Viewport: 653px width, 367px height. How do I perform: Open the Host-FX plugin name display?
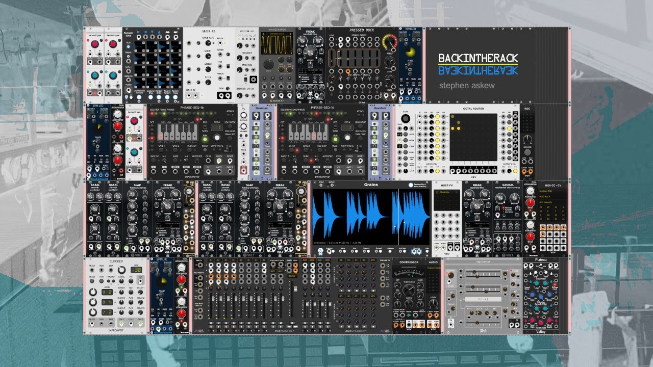(446, 193)
